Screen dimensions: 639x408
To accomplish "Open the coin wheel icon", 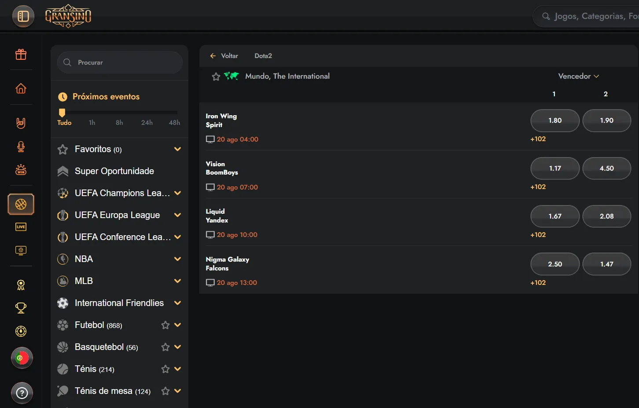I will [x=21, y=331].
